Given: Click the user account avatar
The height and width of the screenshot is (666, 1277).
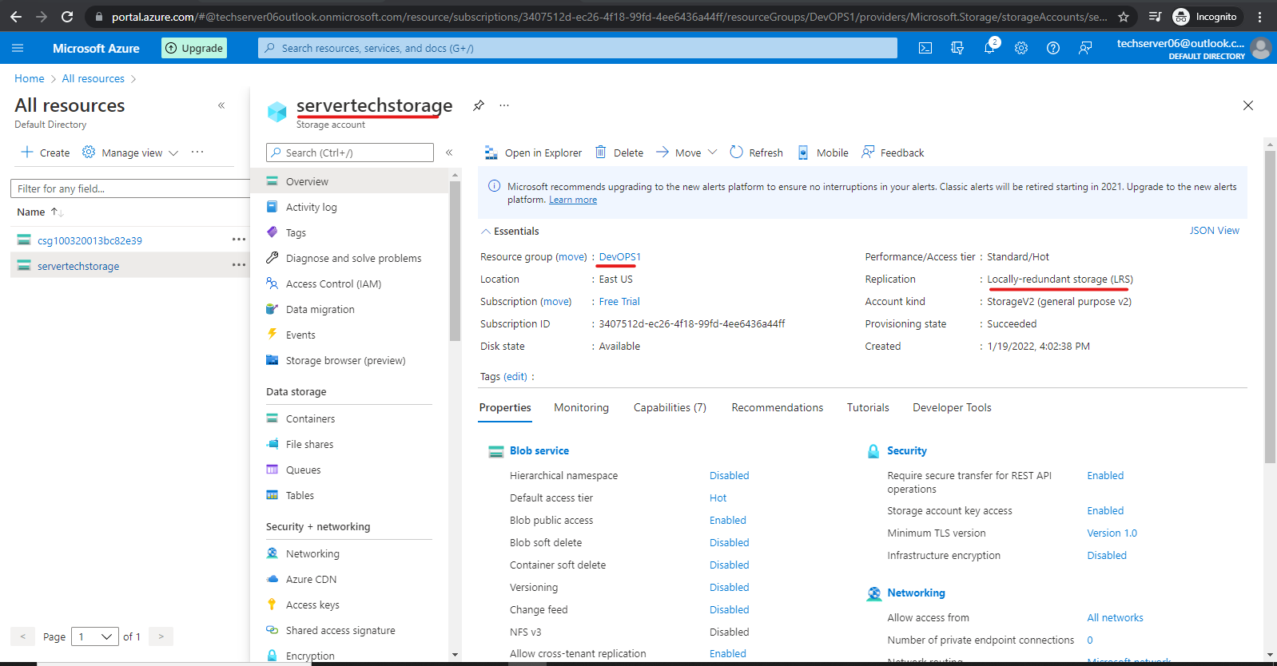Looking at the screenshot, I should pyautogui.click(x=1260, y=48).
